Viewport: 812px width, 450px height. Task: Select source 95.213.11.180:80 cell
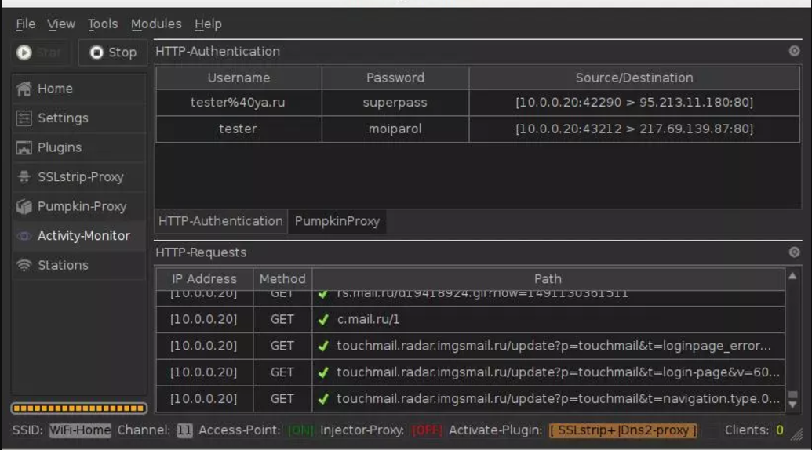click(635, 103)
